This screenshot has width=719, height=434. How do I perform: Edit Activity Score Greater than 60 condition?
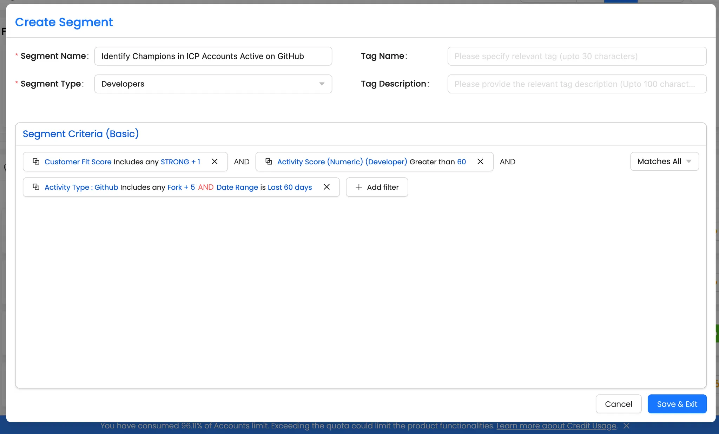(437, 162)
